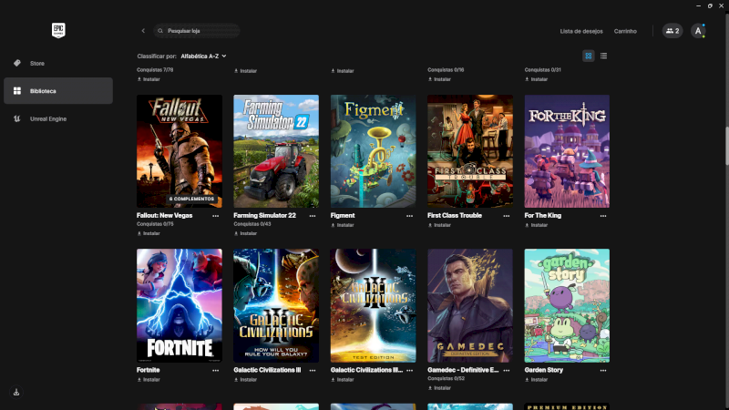Open Gamedec Definitive Edition cover
The image size is (729, 410).
pos(470,305)
